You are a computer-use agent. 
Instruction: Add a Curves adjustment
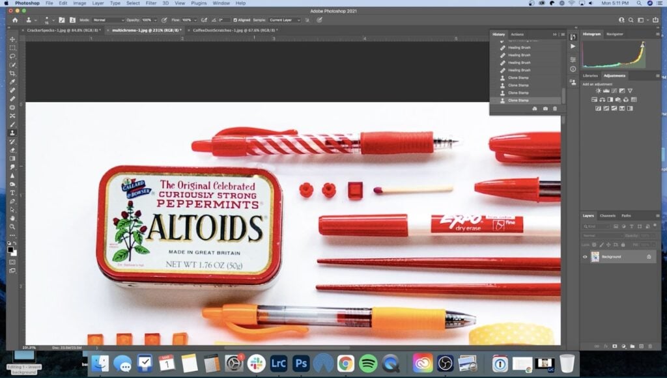[x=614, y=91]
